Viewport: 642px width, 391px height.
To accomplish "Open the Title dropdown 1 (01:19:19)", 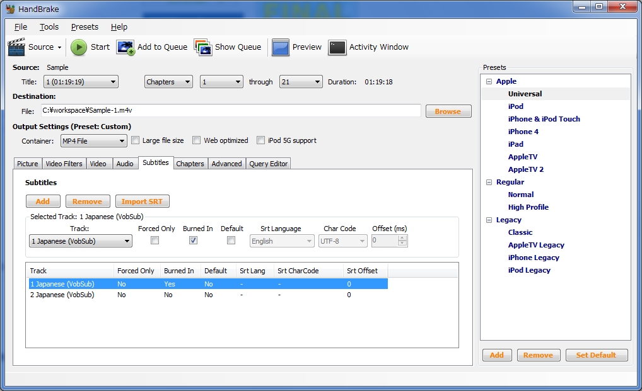I will pyautogui.click(x=81, y=82).
